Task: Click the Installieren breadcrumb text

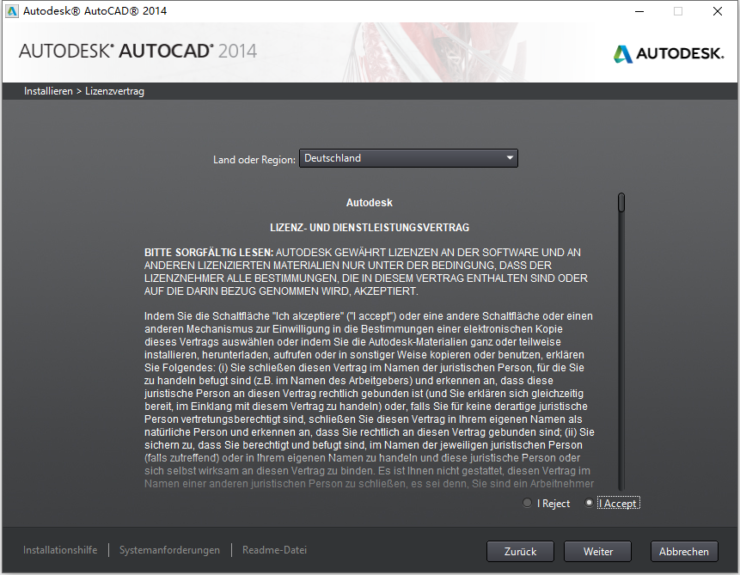Action: pyautogui.click(x=48, y=91)
